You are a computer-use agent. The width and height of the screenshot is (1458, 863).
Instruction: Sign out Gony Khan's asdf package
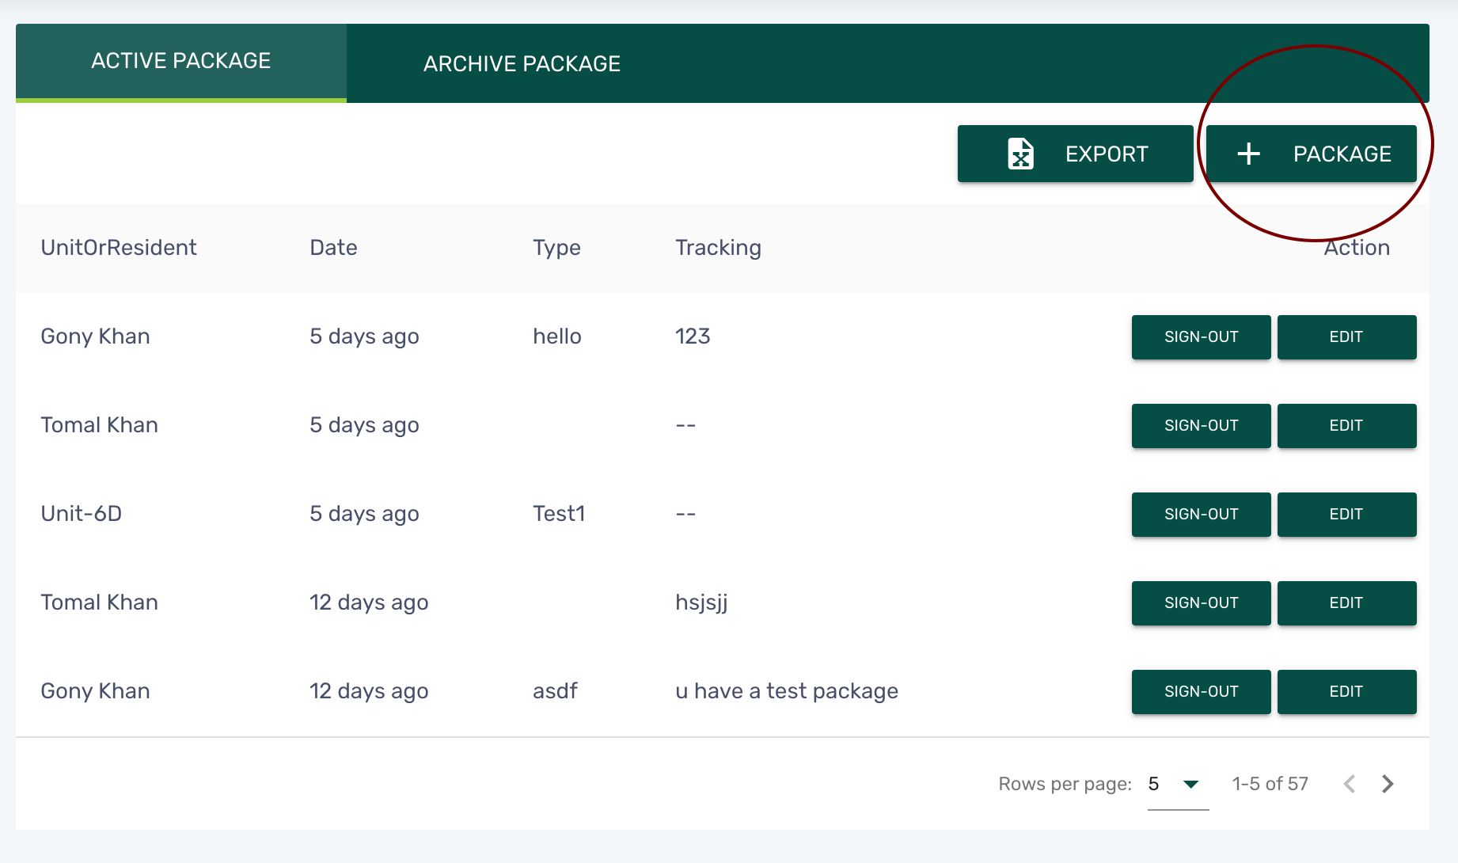coord(1201,692)
